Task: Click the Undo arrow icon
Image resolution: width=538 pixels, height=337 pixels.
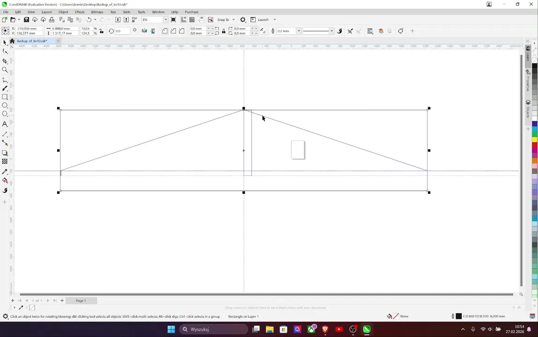Action: [89, 20]
